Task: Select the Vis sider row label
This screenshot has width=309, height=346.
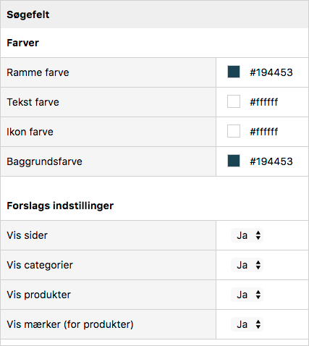Action: 27,235
